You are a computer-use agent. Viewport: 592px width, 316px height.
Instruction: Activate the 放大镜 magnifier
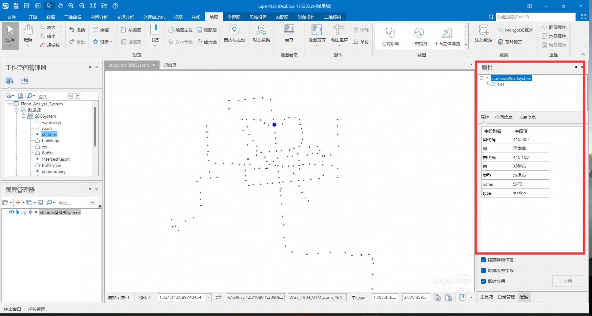point(207,42)
